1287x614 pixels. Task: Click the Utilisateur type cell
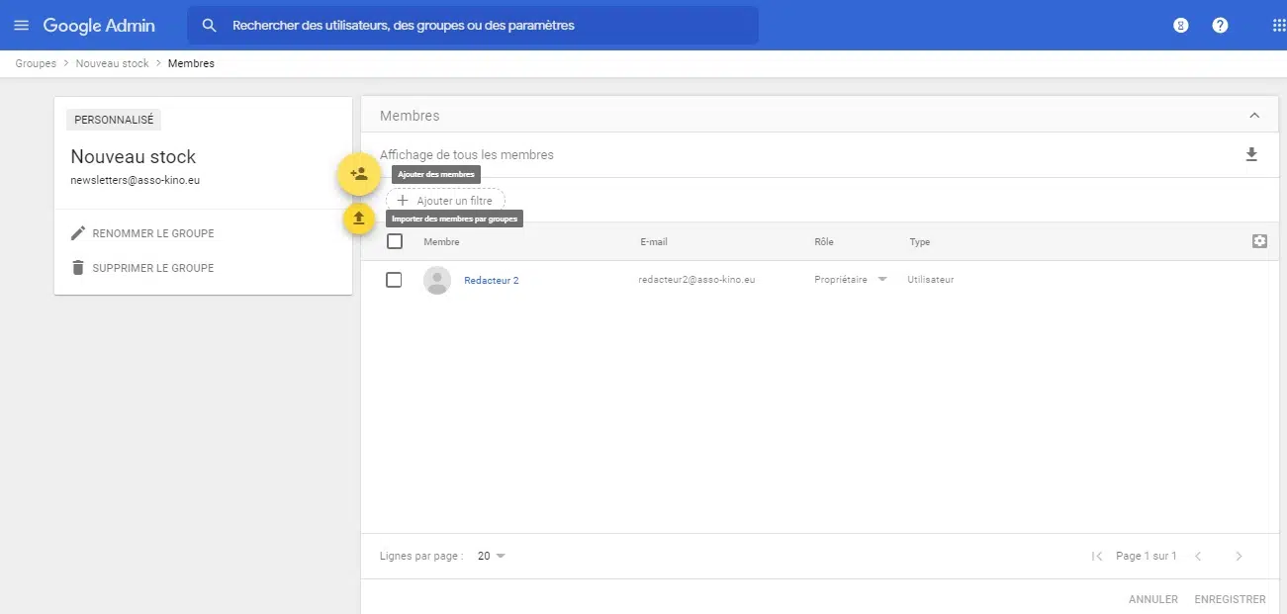tap(931, 280)
